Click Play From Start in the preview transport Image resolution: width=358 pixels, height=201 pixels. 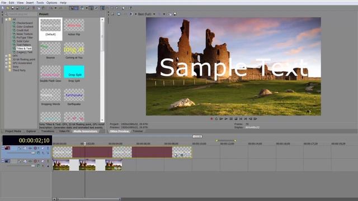pos(222,119)
